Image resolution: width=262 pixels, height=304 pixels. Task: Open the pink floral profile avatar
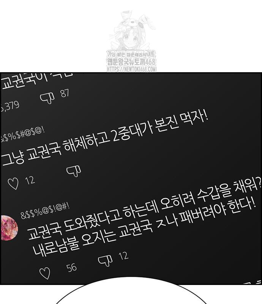click(x=8, y=227)
